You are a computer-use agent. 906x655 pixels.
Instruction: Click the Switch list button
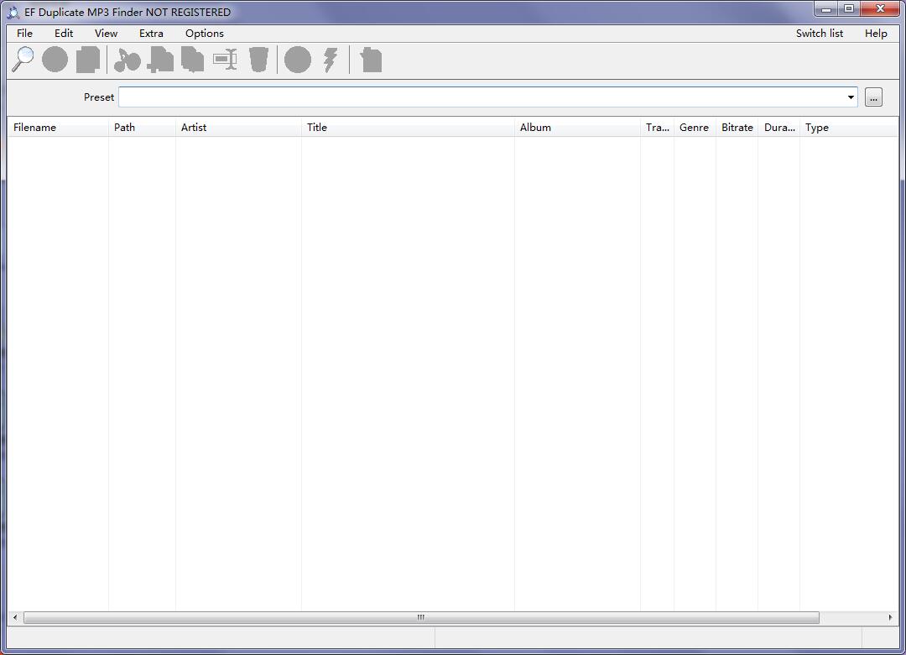tap(819, 34)
